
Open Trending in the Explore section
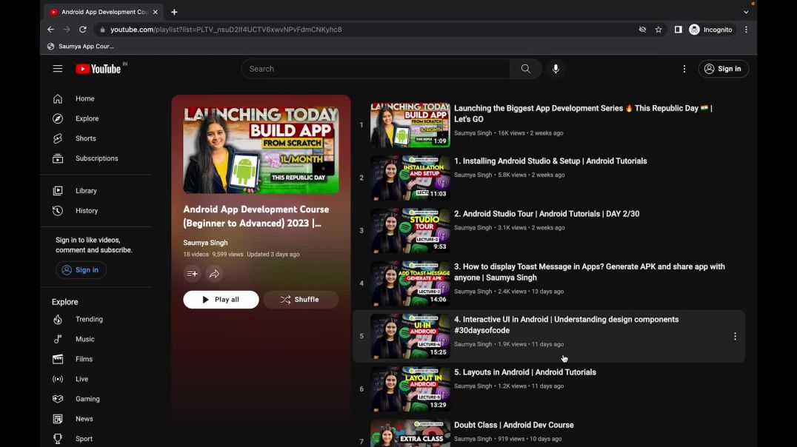click(x=89, y=320)
